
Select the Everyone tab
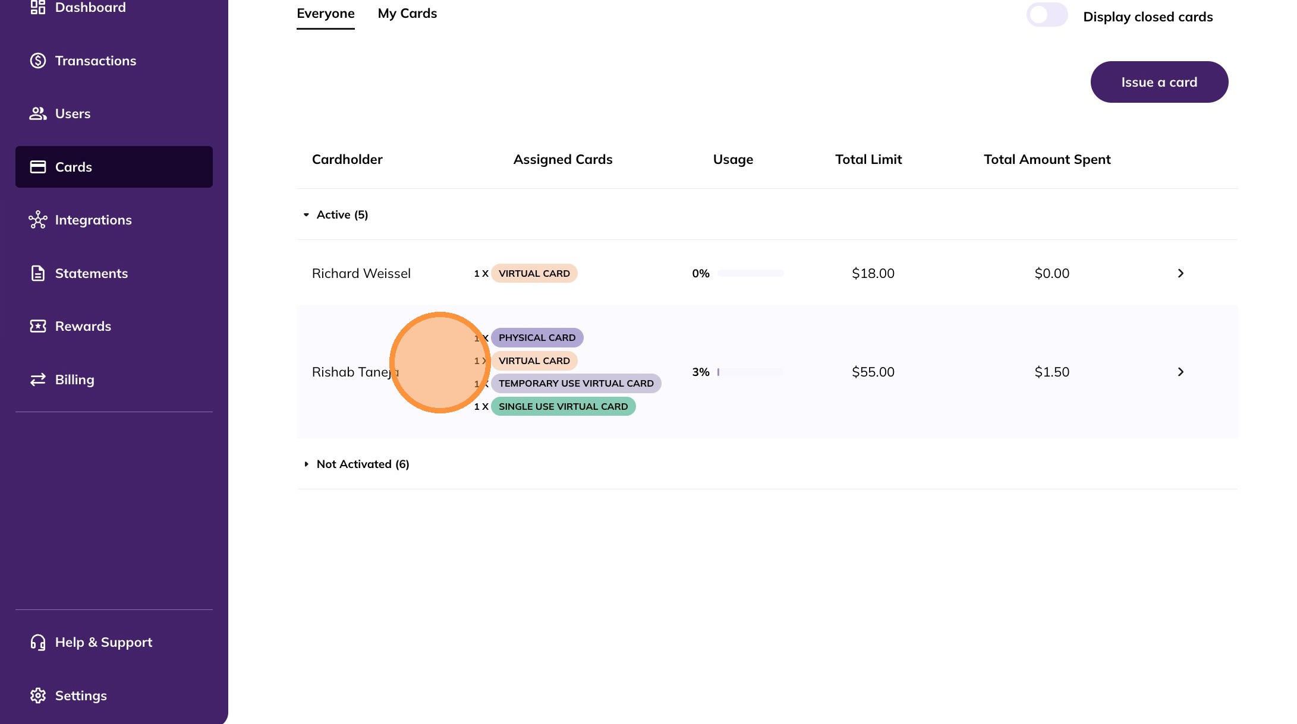[326, 14]
